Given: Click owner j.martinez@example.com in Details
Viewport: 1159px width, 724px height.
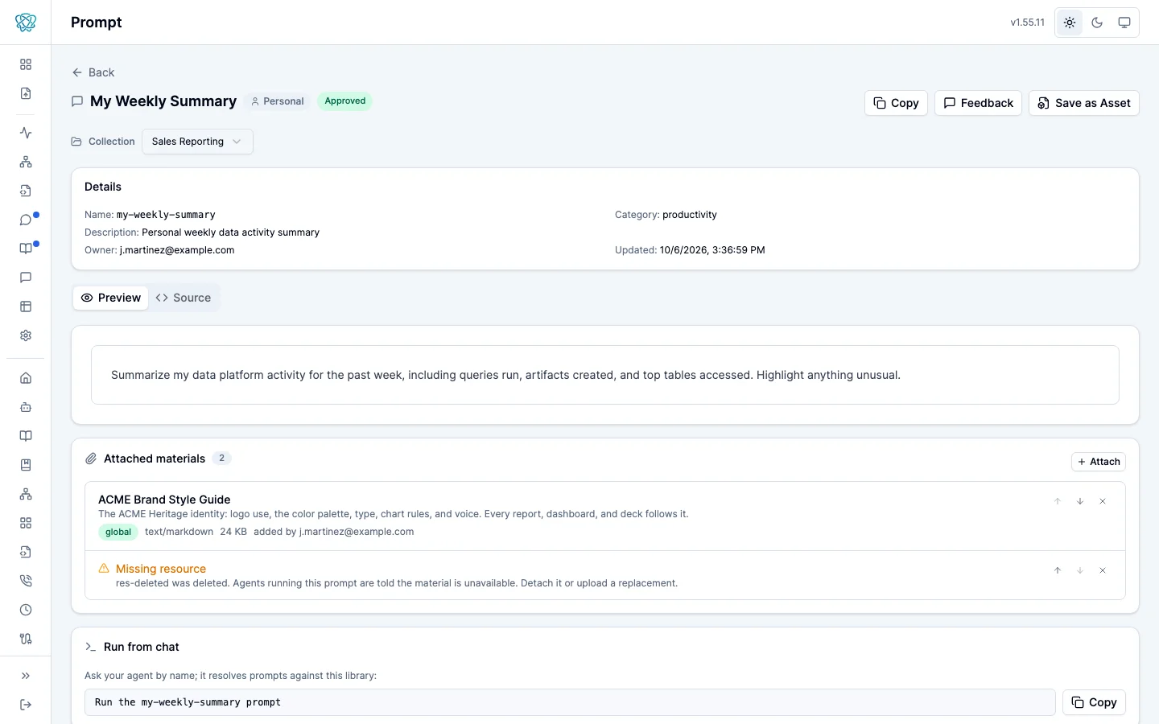Looking at the screenshot, I should tap(177, 250).
